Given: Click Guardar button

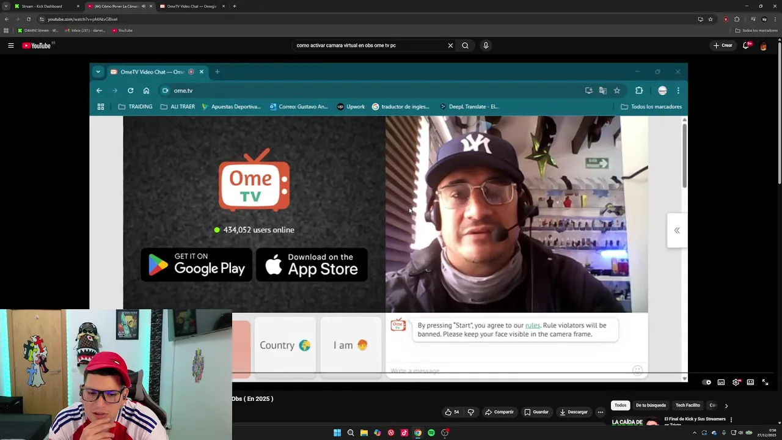Looking at the screenshot, I should (536, 412).
